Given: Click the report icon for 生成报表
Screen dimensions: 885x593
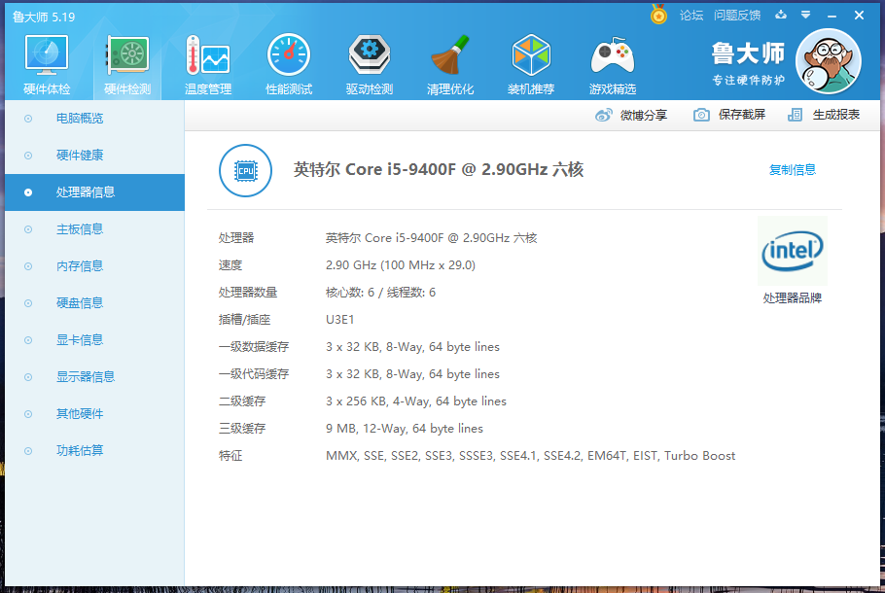Looking at the screenshot, I should click(795, 115).
